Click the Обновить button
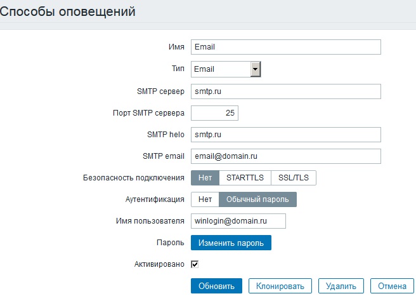This screenshot has height=296, width=416. pos(216,286)
